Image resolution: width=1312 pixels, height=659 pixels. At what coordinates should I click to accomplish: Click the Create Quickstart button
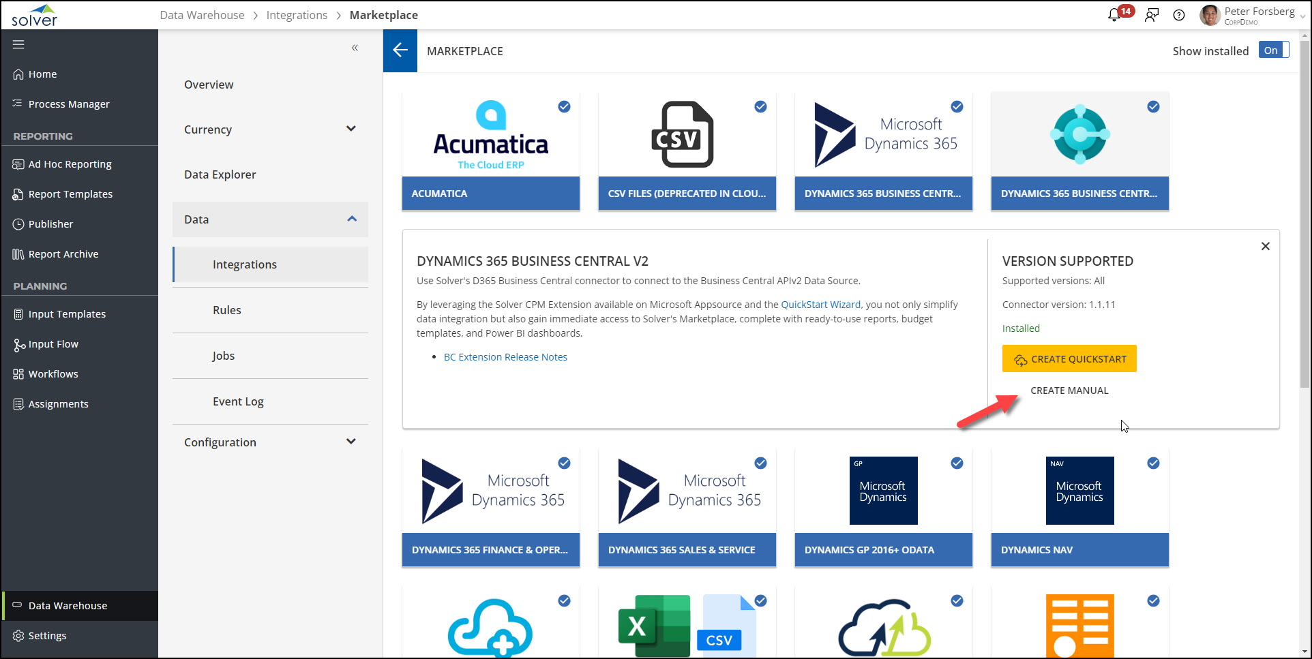pyautogui.click(x=1069, y=359)
